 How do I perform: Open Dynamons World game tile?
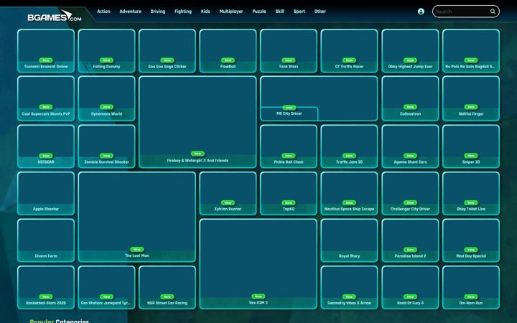[106, 98]
